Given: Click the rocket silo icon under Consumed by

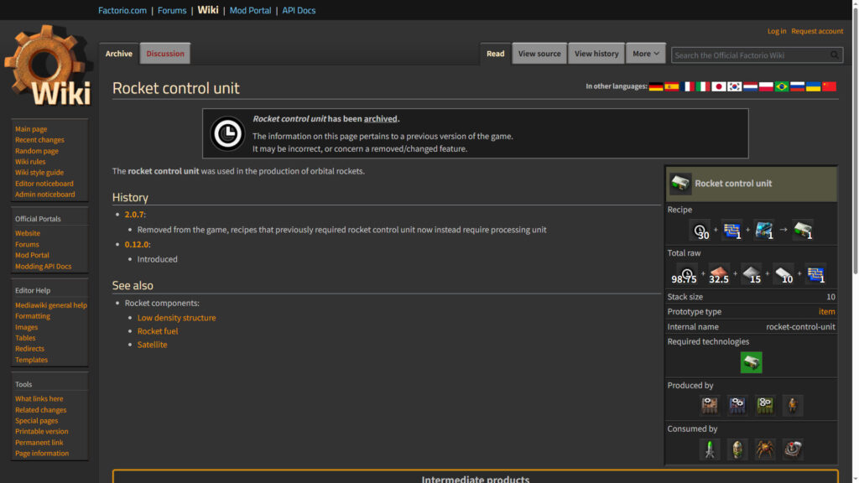Looking at the screenshot, I should pyautogui.click(x=710, y=449).
